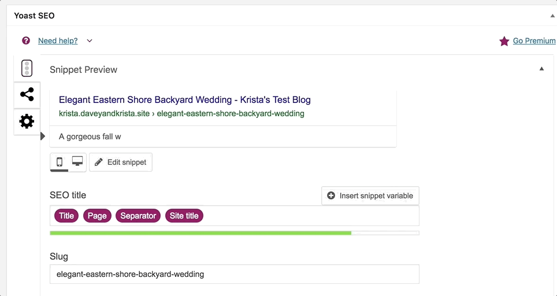The image size is (557, 296).
Task: Switch to mobile snippet preview
Action: (60, 162)
